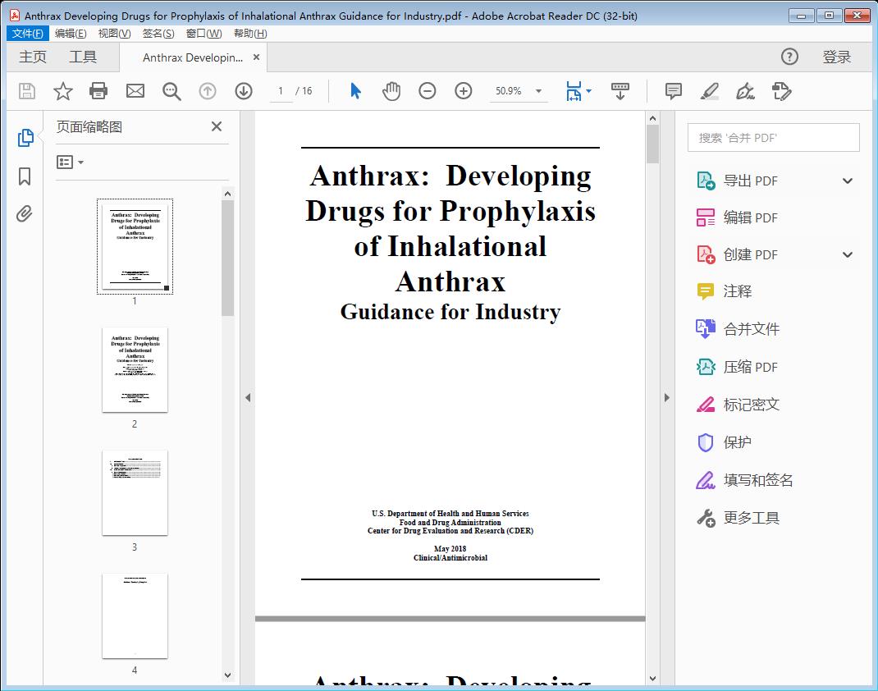Expand the 导出 PDF chevron
This screenshot has width=878, height=691.
[x=847, y=180]
